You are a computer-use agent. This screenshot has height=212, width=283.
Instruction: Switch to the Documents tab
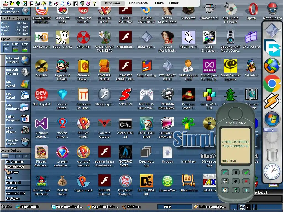click(x=138, y=3)
